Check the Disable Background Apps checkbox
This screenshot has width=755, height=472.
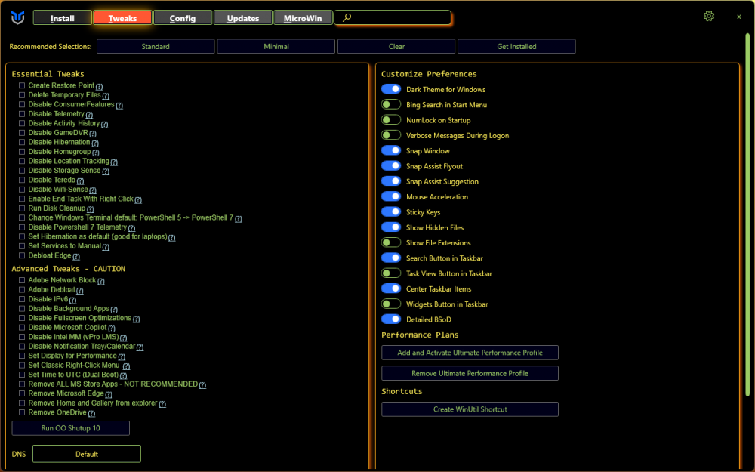(22, 308)
